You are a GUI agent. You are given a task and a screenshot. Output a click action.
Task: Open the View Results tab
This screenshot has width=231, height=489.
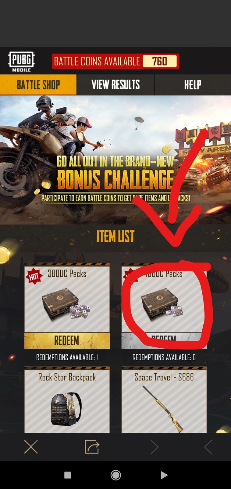[116, 85]
